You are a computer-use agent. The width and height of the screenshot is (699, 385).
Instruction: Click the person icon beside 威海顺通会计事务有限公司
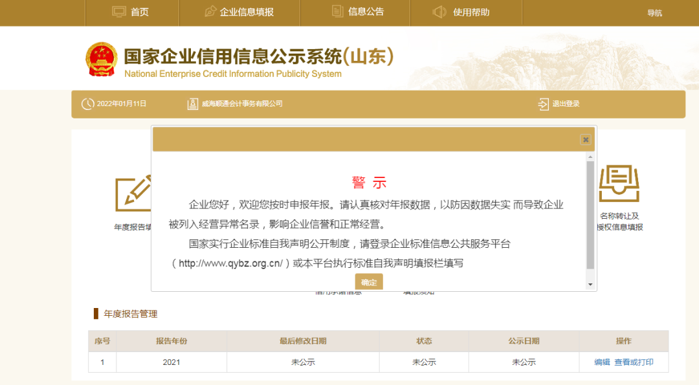coord(192,104)
